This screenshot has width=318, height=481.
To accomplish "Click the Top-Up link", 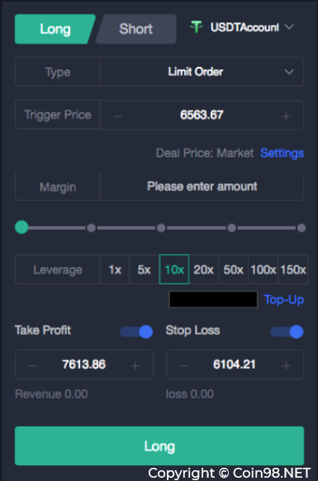I will pyautogui.click(x=284, y=299).
